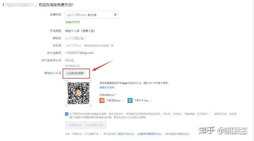Open the 下载淘宝App download link
The width and height of the screenshot is (254, 141).
point(113,100)
